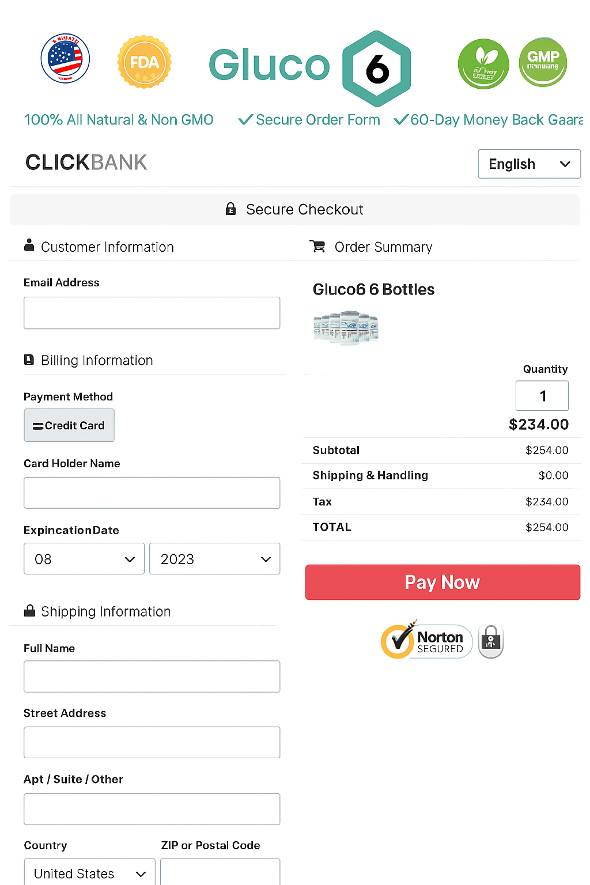Image resolution: width=590 pixels, height=885 pixels.
Task: Click the person icon beside Customer Information
Action: pos(29,245)
